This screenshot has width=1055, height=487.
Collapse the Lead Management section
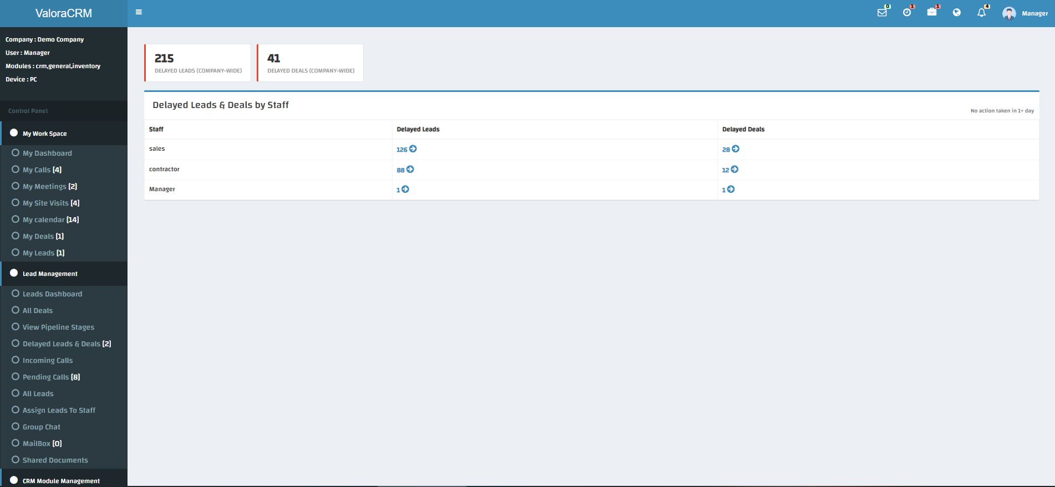(64, 274)
